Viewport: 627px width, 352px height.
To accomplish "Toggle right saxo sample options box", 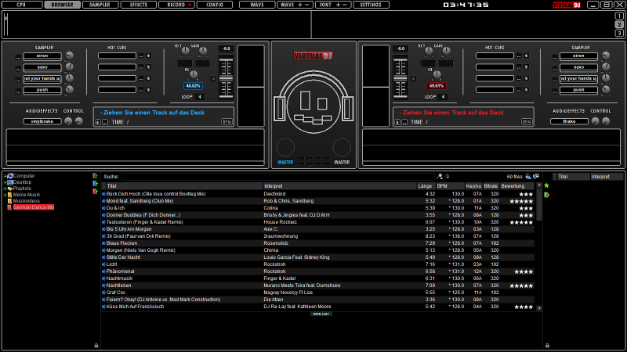I will pos(555,68).
